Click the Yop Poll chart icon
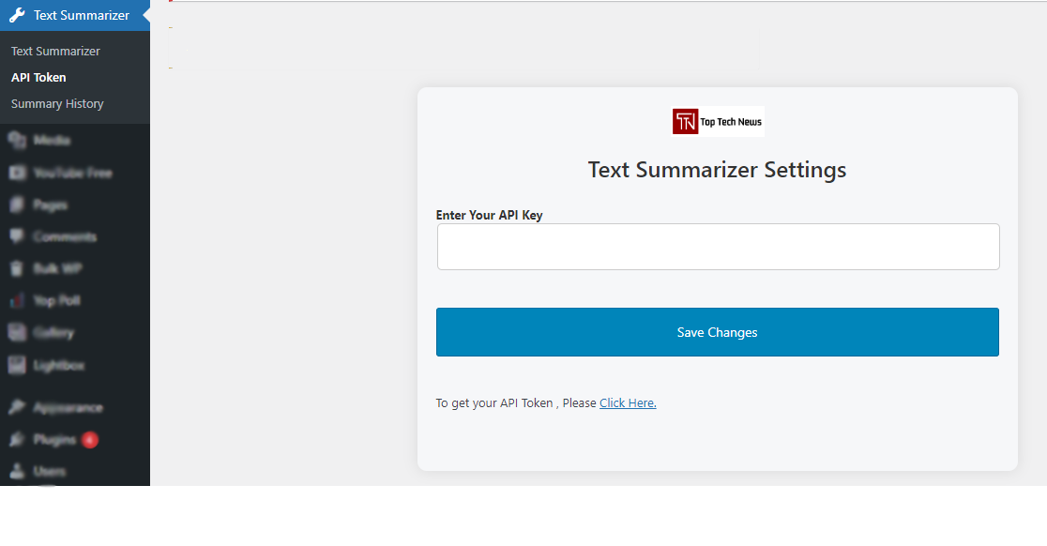The width and height of the screenshot is (1047, 546). pos(18,300)
